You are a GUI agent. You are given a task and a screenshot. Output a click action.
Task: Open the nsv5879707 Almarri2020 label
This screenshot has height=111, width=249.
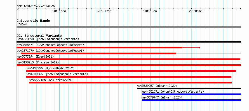tap(162, 97)
